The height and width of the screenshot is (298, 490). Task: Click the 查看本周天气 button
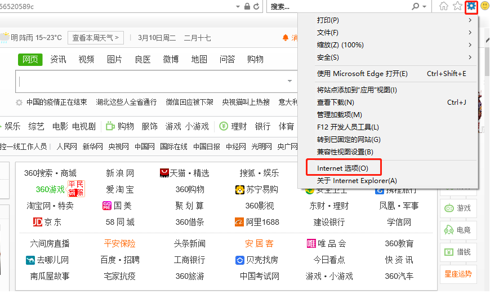[96, 38]
